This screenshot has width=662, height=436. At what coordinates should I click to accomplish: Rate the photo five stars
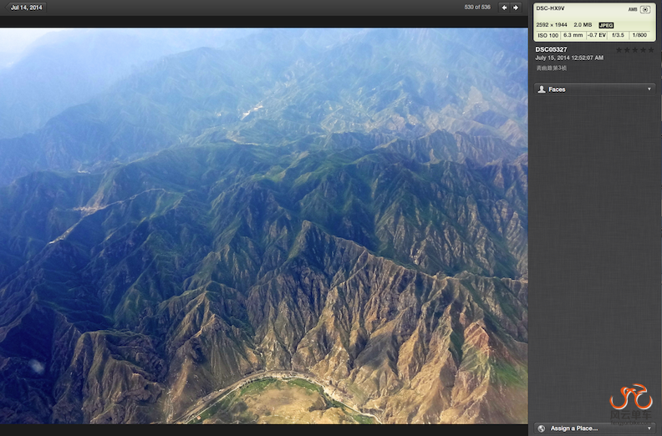coord(651,50)
